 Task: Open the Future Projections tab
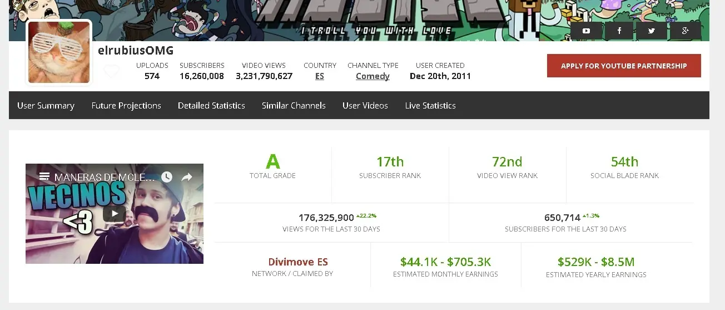(126, 105)
